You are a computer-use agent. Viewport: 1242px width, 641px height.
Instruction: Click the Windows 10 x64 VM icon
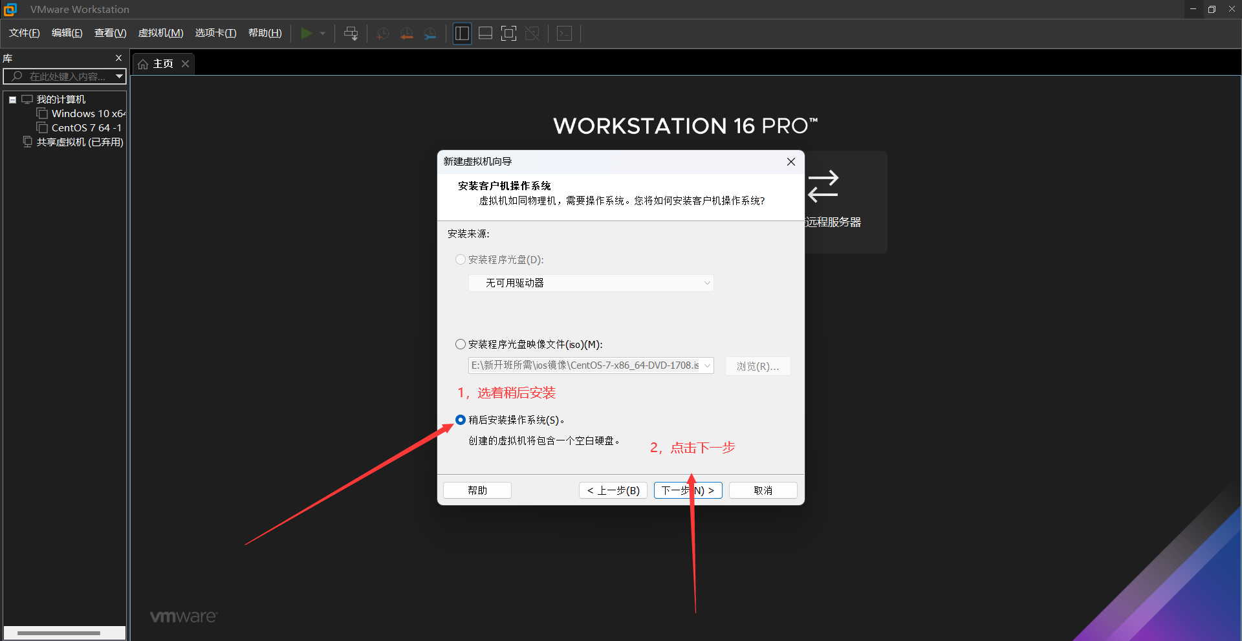[43, 114]
